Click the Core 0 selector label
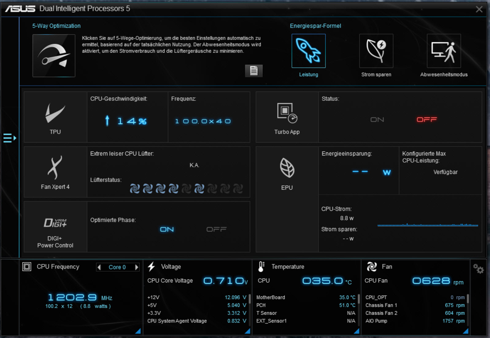 point(117,267)
